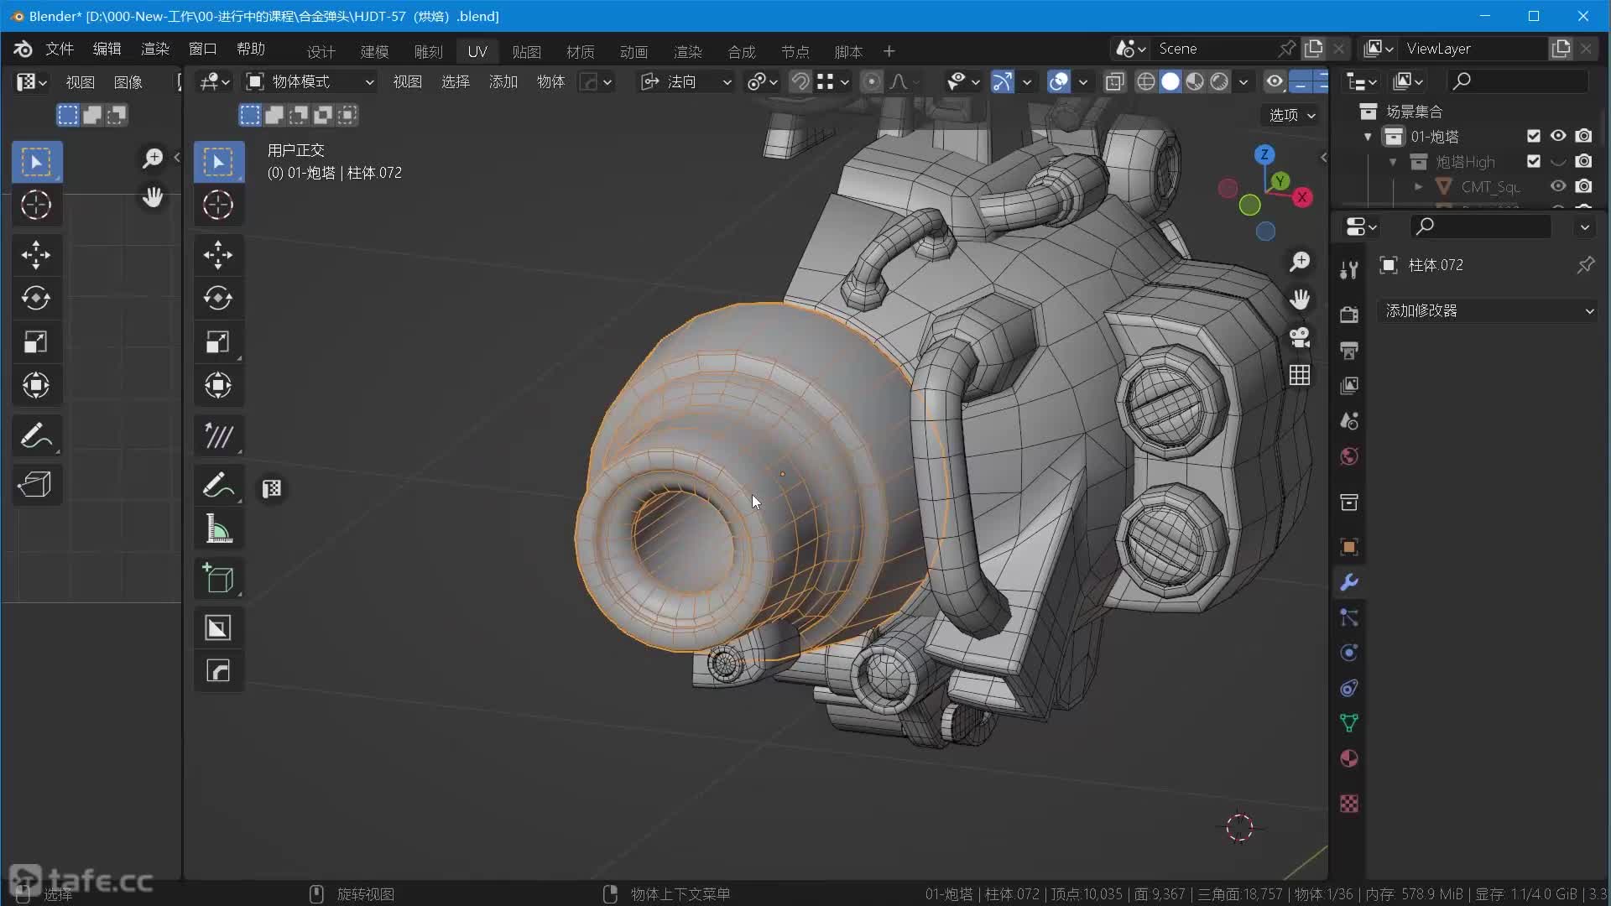Expand the CMT_Sq outliner tree item
The height and width of the screenshot is (906, 1611).
tap(1419, 186)
